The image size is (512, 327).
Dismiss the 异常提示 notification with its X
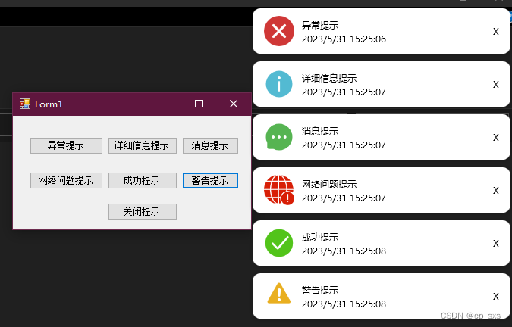495,32
